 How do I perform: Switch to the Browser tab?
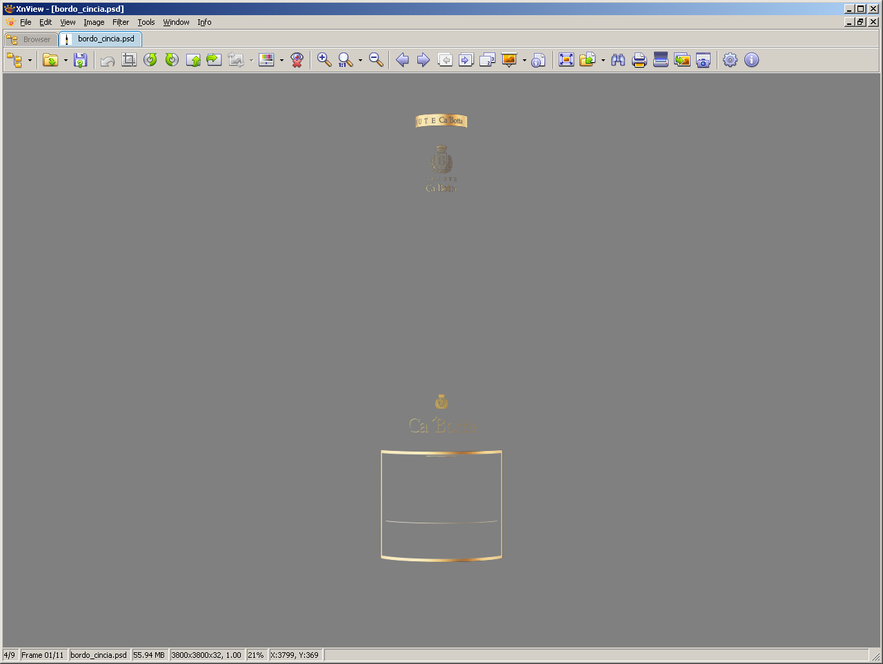point(31,39)
